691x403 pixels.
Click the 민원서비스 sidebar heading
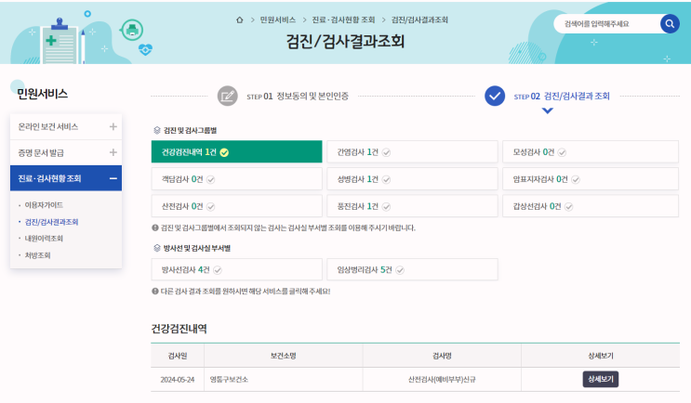point(42,94)
